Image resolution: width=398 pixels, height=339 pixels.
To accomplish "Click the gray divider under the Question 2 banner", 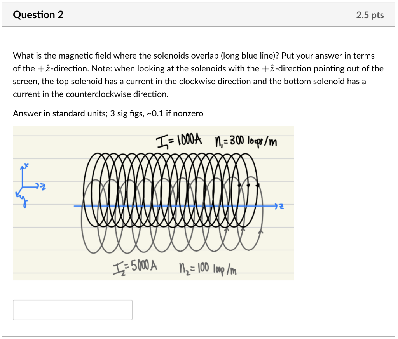I will tap(199, 27).
